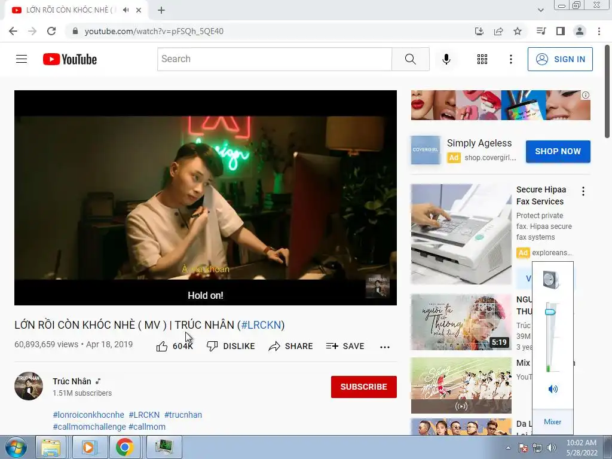Viewport: 612px width, 459px height.
Task: Open the Windows Start menu
Action: coord(16,448)
